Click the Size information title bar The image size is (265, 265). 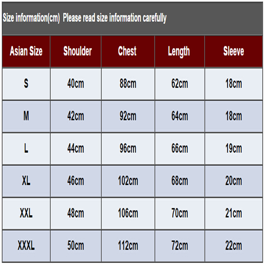132,19
